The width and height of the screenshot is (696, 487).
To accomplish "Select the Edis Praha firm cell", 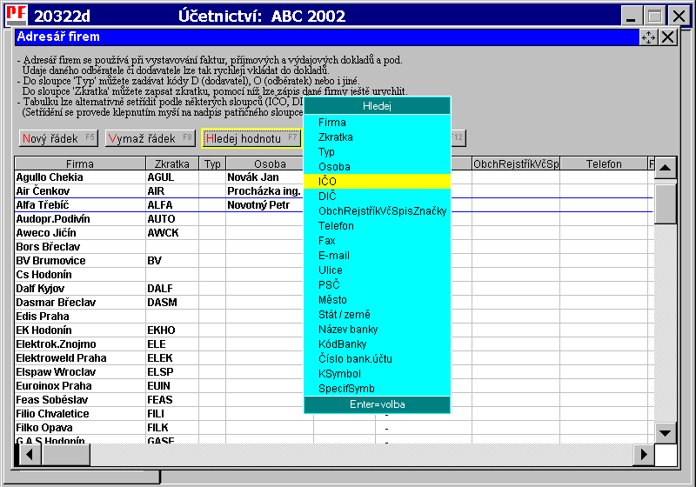I will (80, 317).
